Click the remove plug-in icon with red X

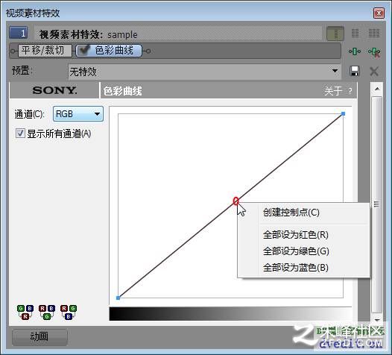374,52
